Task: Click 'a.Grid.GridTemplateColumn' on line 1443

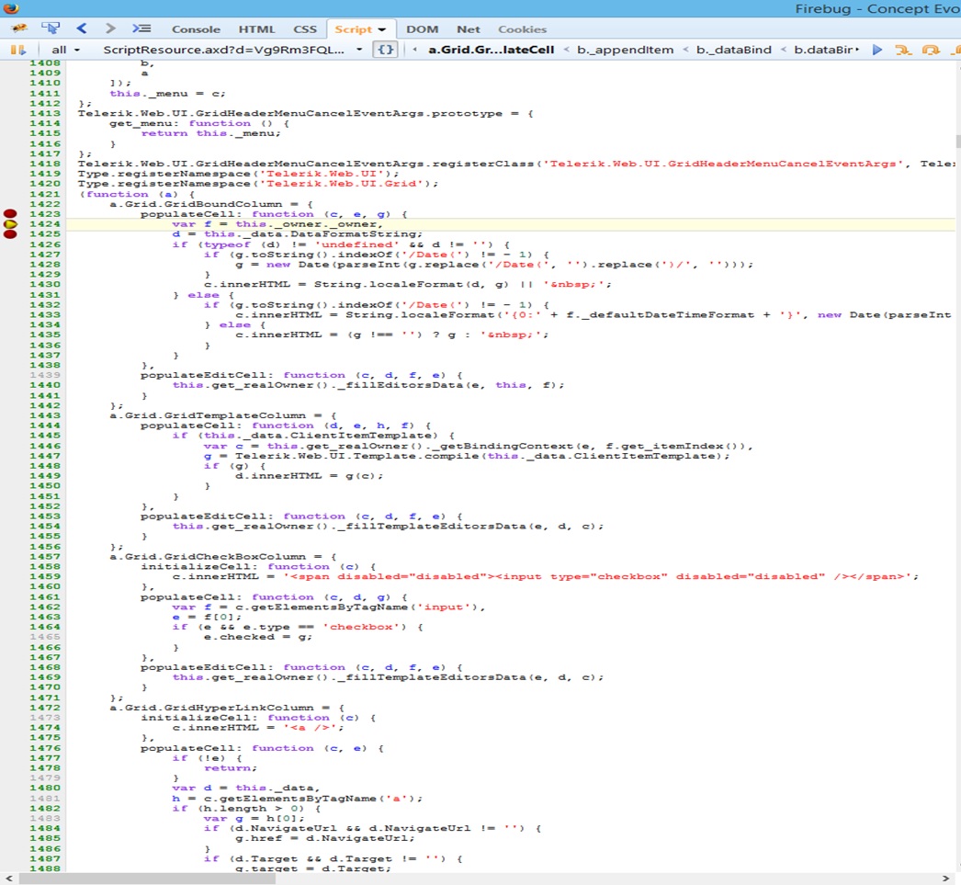Action: coord(208,415)
